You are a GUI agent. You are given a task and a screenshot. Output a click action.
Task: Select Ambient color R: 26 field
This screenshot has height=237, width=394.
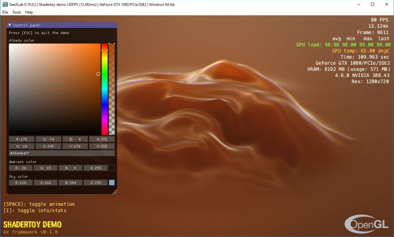pyautogui.click(x=21, y=168)
